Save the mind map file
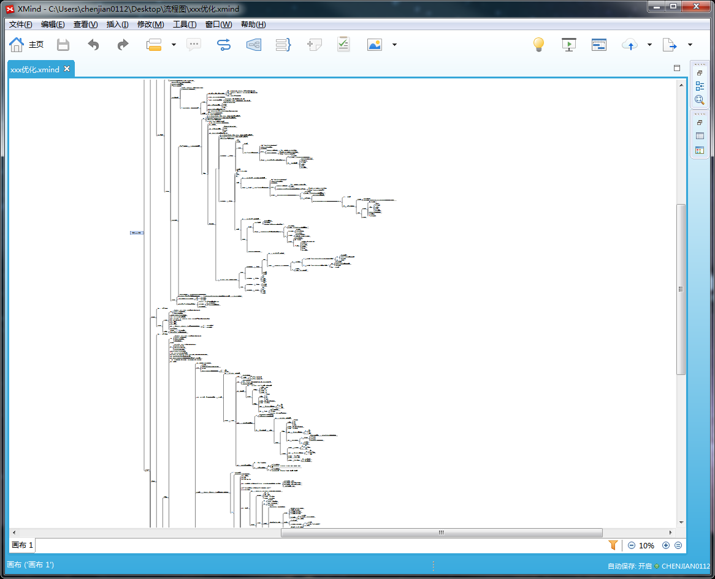Screen dimensions: 715x579 63,45
